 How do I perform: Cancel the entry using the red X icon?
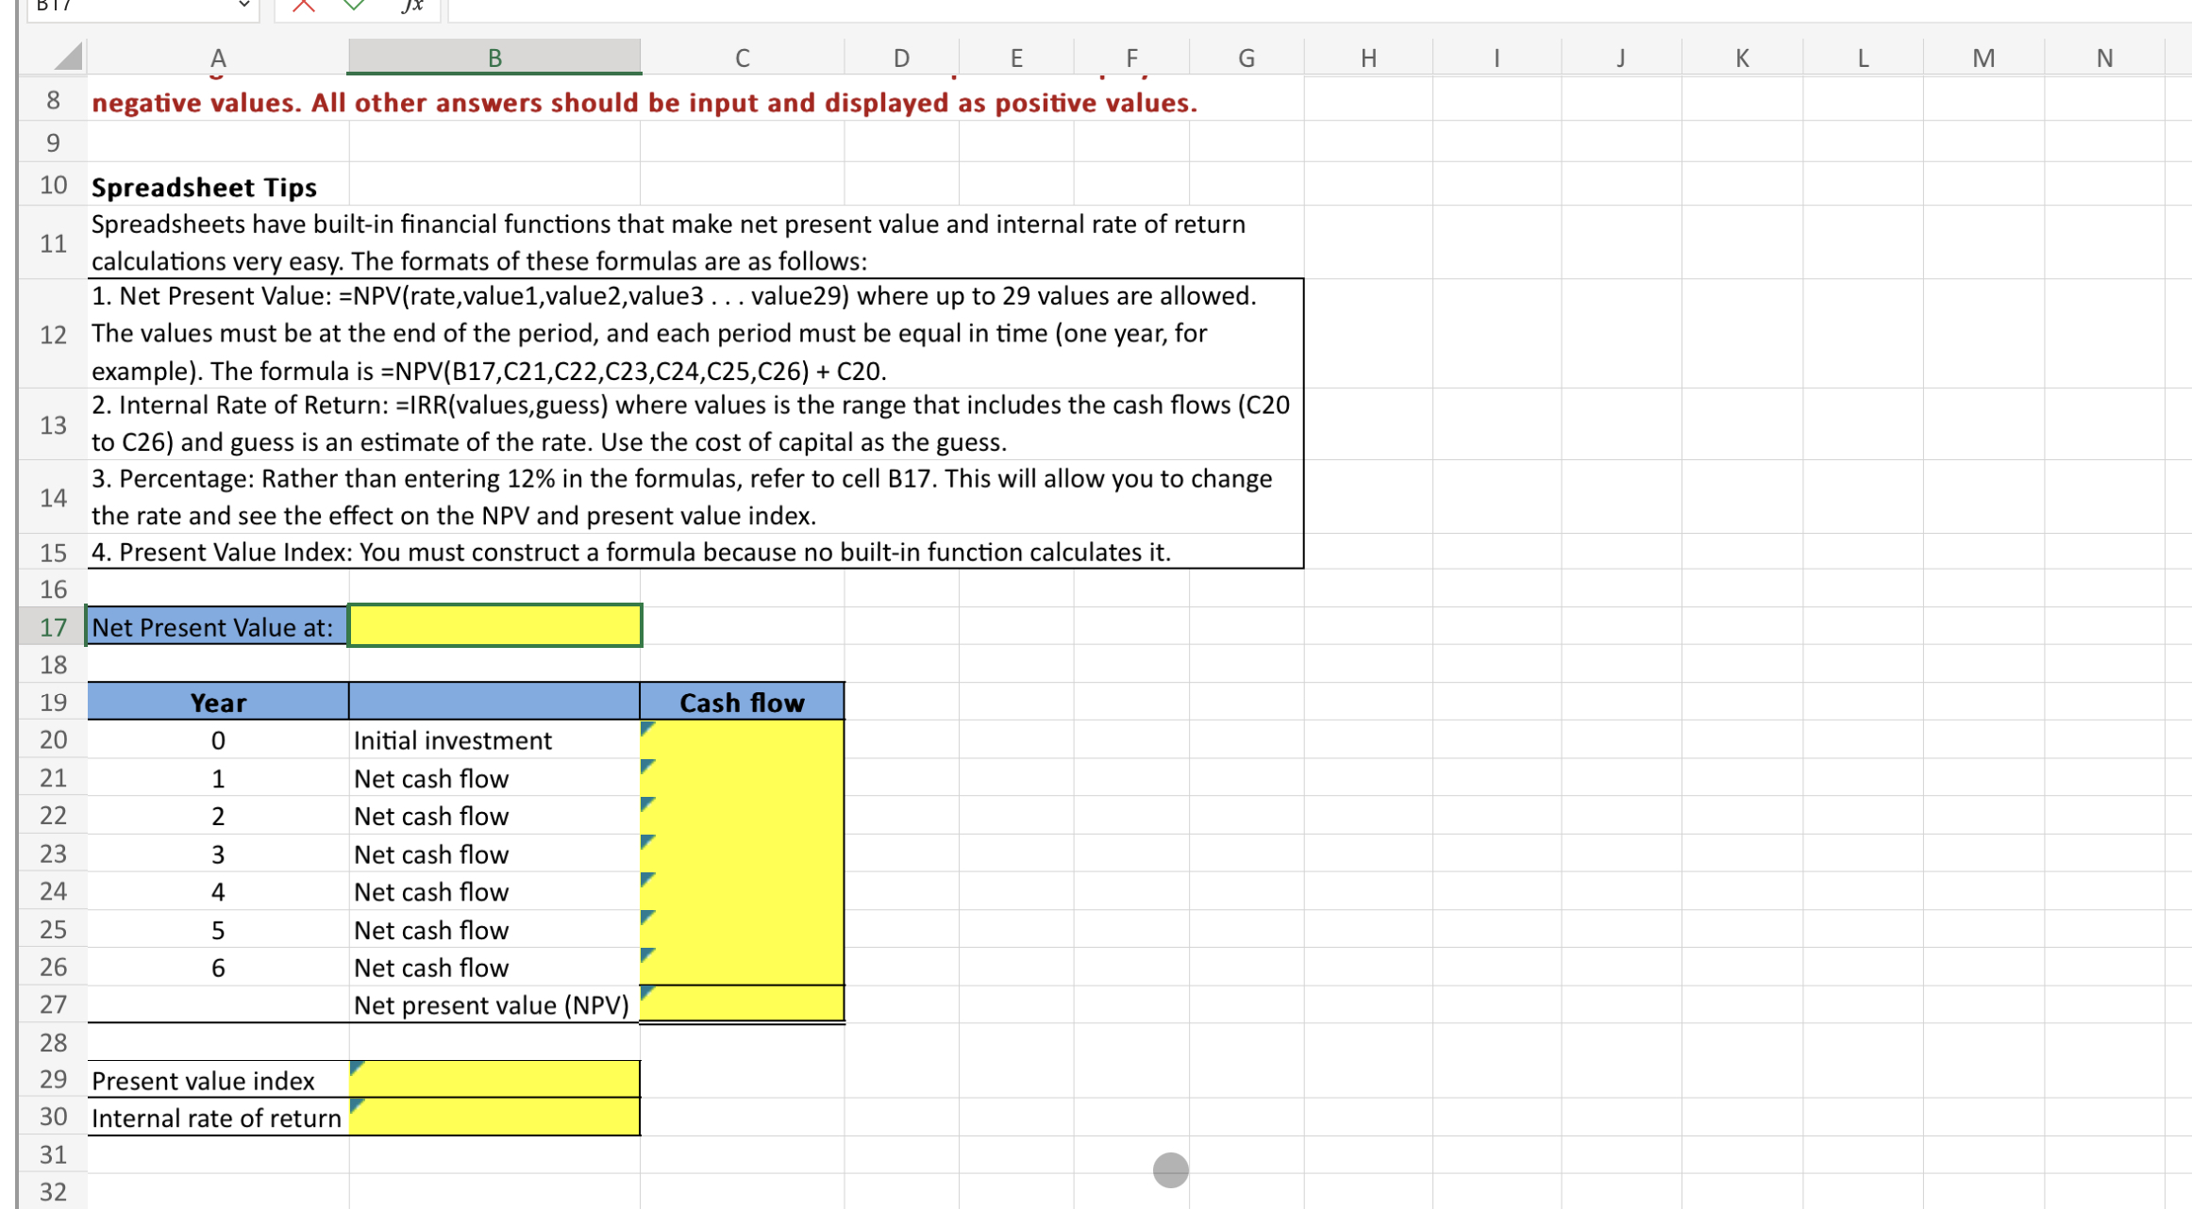coord(303,5)
